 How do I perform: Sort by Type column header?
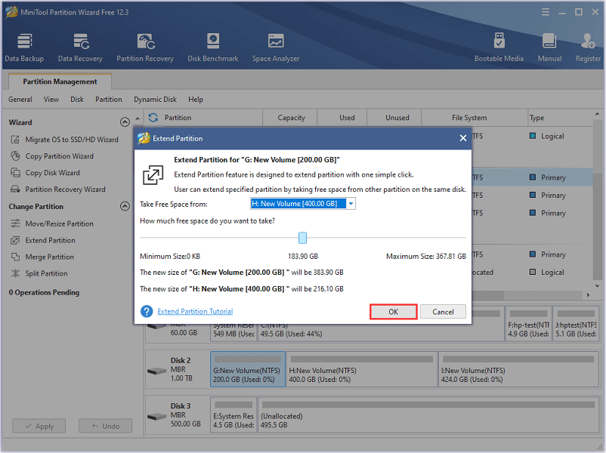[561, 118]
